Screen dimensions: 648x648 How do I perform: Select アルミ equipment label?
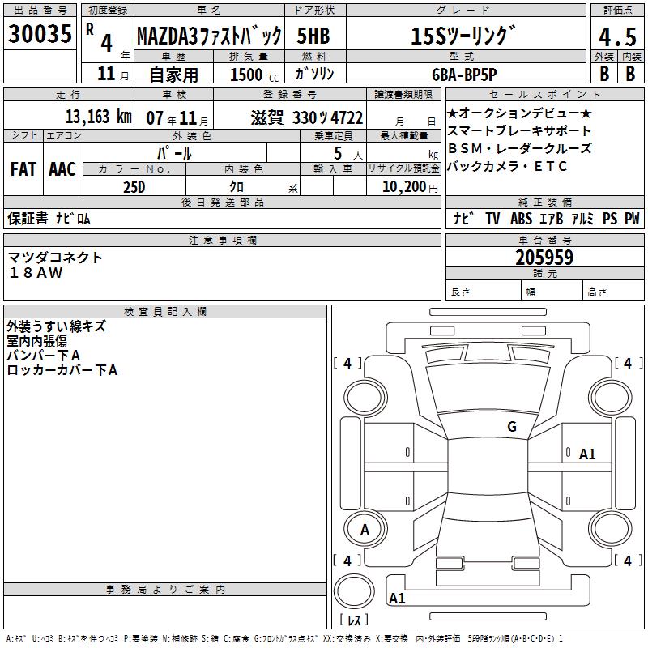pos(582,218)
